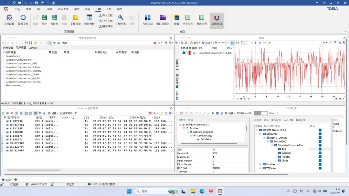Switch to 内部变量 tab

coord(8,48)
